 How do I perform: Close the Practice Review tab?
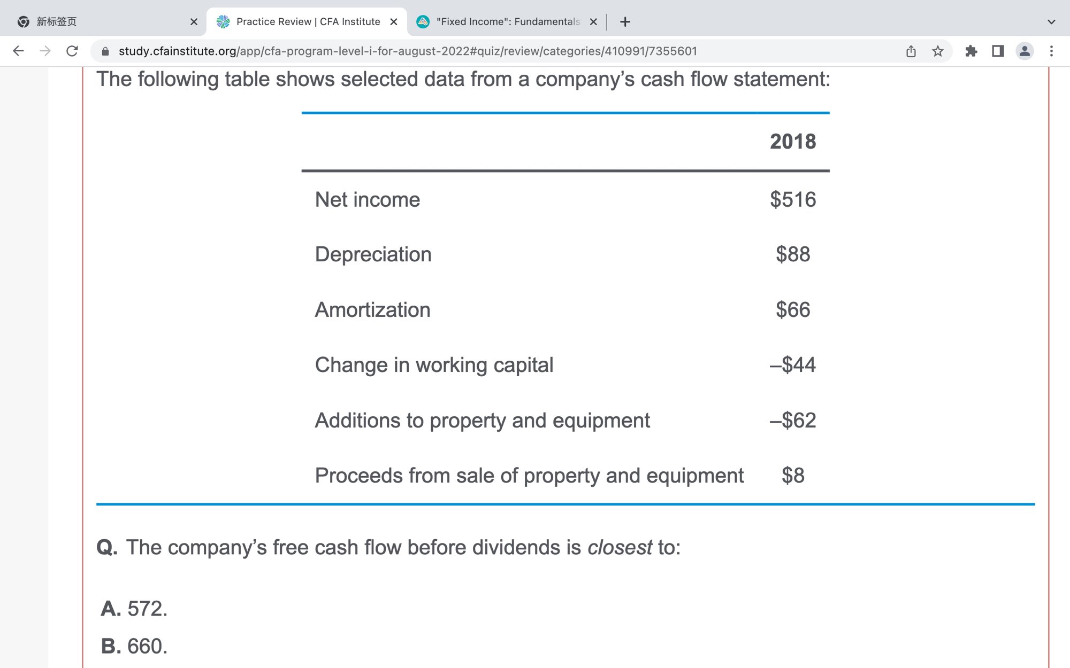pyautogui.click(x=394, y=22)
